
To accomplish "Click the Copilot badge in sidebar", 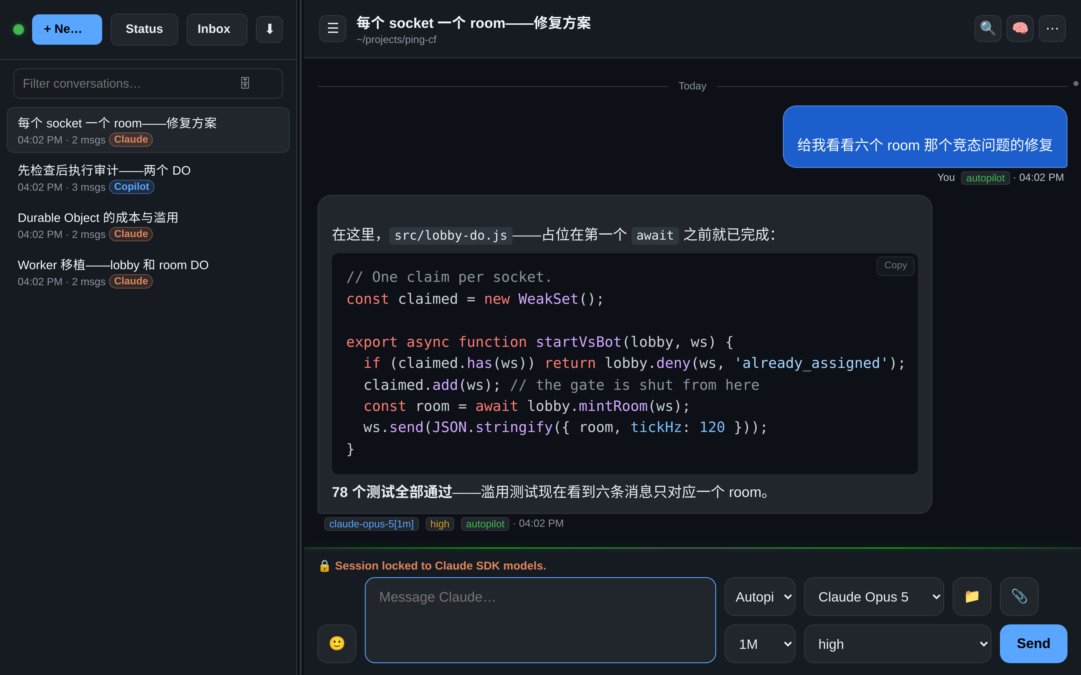I will (131, 186).
